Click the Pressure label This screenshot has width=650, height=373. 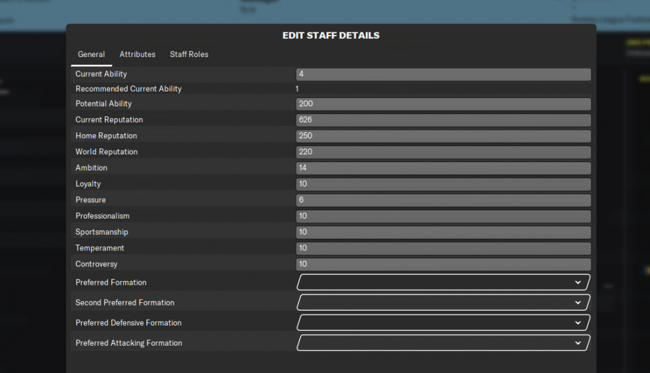[90, 200]
